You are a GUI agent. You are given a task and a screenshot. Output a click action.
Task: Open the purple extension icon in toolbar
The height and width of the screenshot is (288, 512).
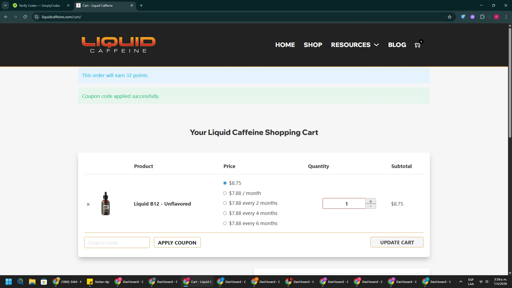tap(472, 17)
